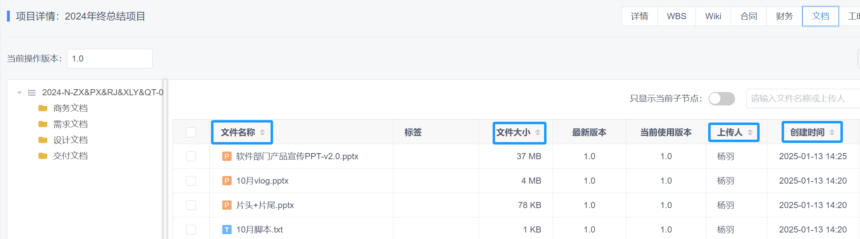Sort by 文件大小 using its sort arrows
This screenshot has height=239, width=860.
click(x=538, y=132)
